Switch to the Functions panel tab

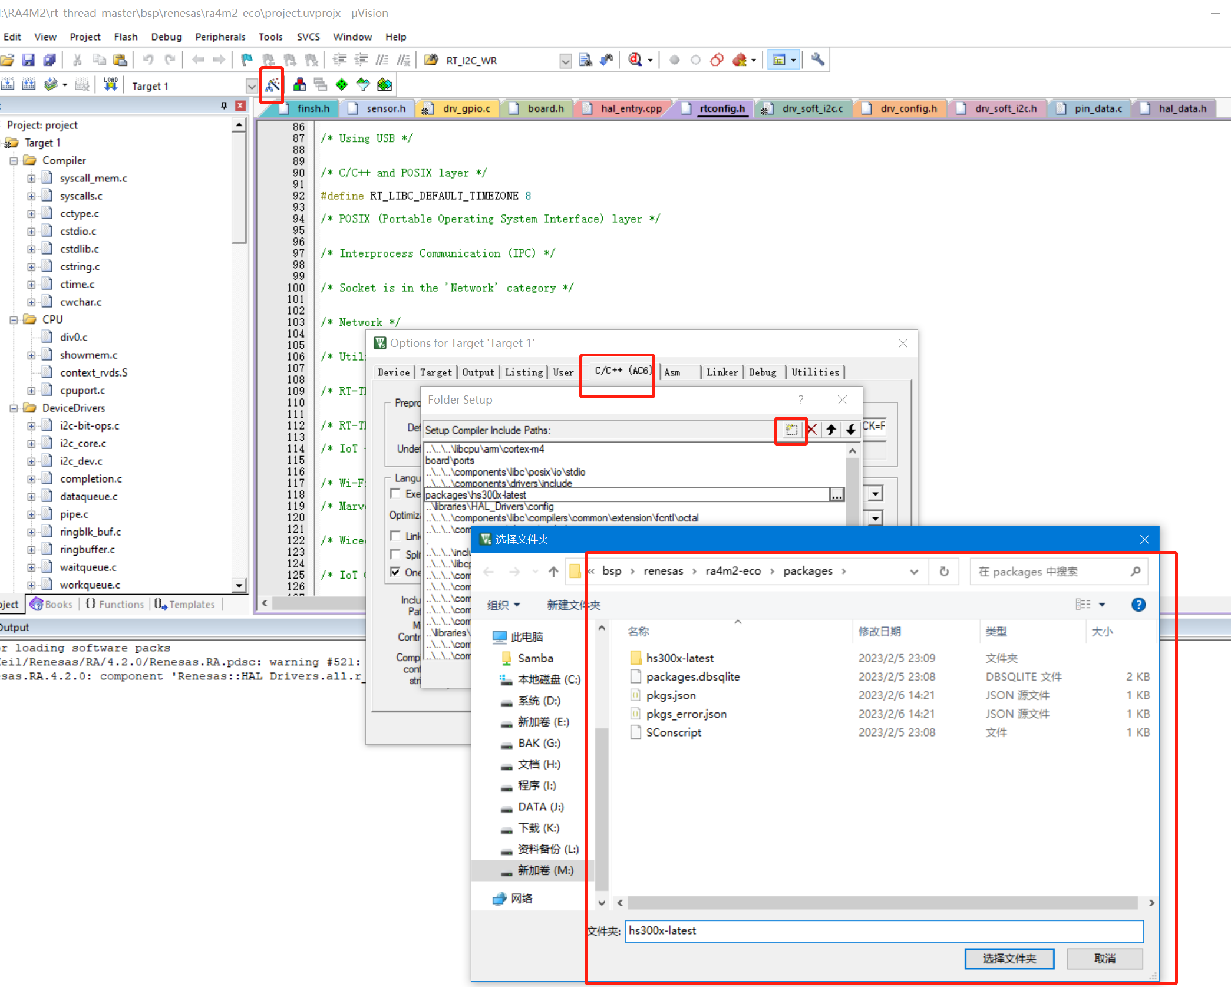115,604
